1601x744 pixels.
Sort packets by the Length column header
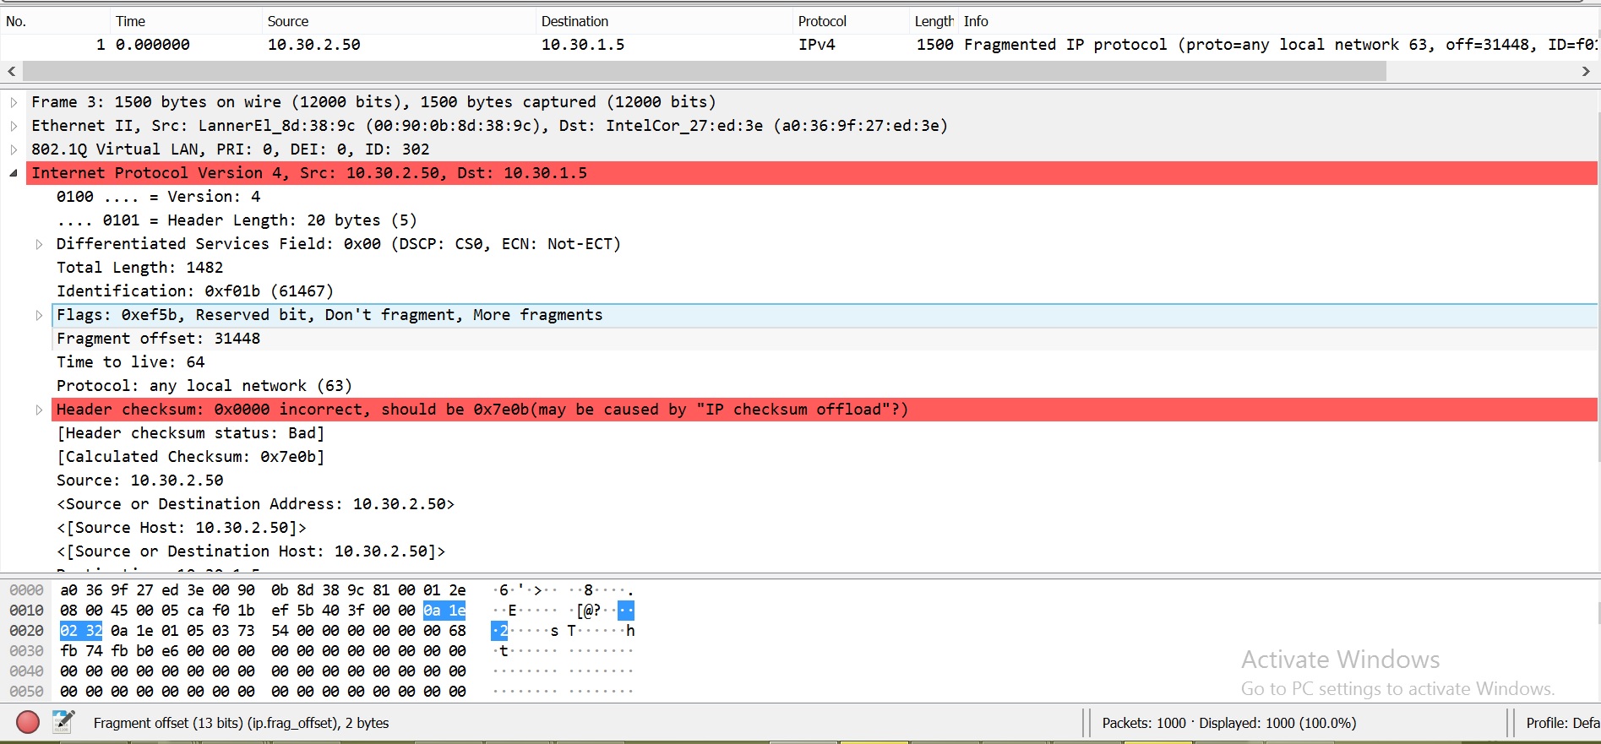pyautogui.click(x=934, y=21)
